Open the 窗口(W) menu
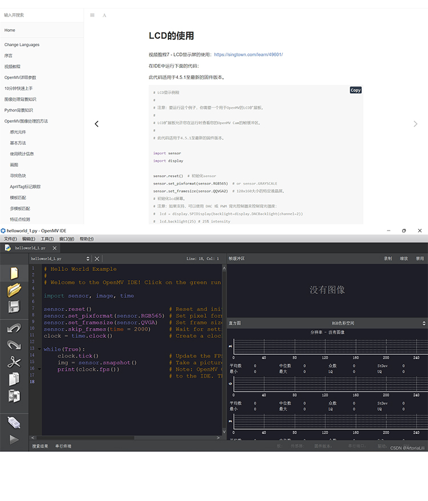The width and height of the screenshot is (428, 501). pos(67,239)
